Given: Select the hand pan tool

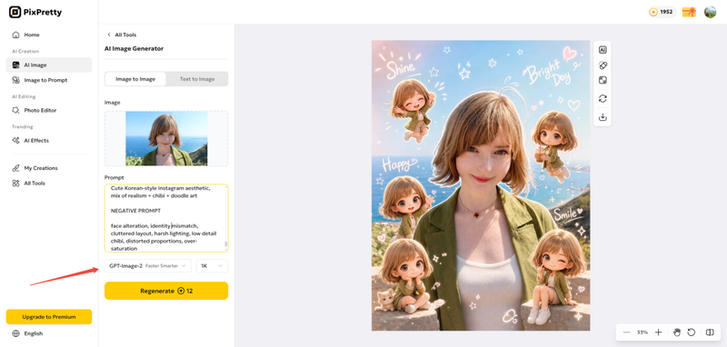Looking at the screenshot, I should [676, 332].
